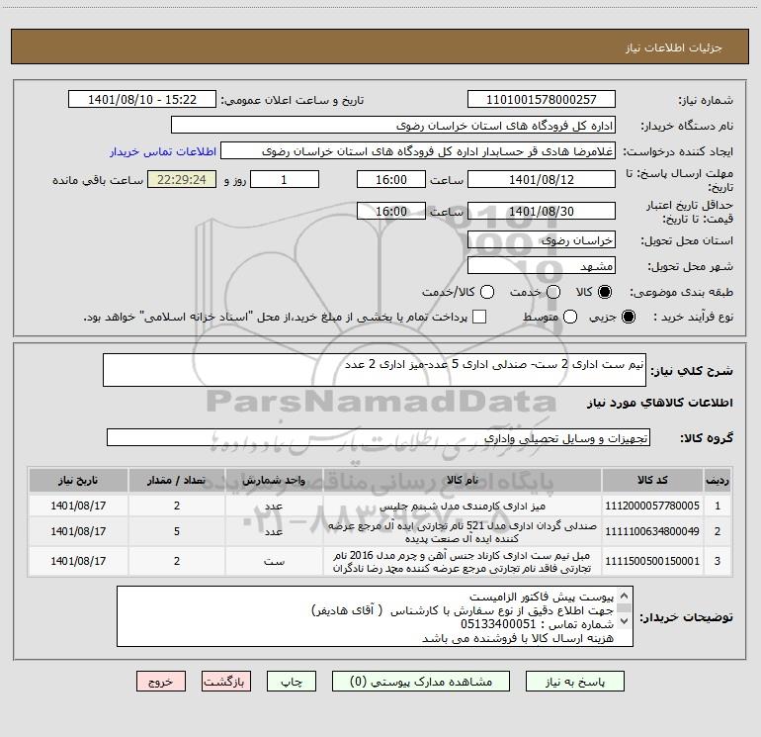Click the request creator name field
Image resolution: width=761 pixels, height=737 pixels.
[x=418, y=151]
